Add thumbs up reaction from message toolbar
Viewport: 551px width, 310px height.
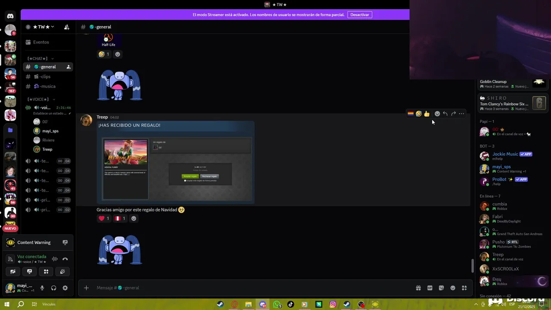(427, 114)
